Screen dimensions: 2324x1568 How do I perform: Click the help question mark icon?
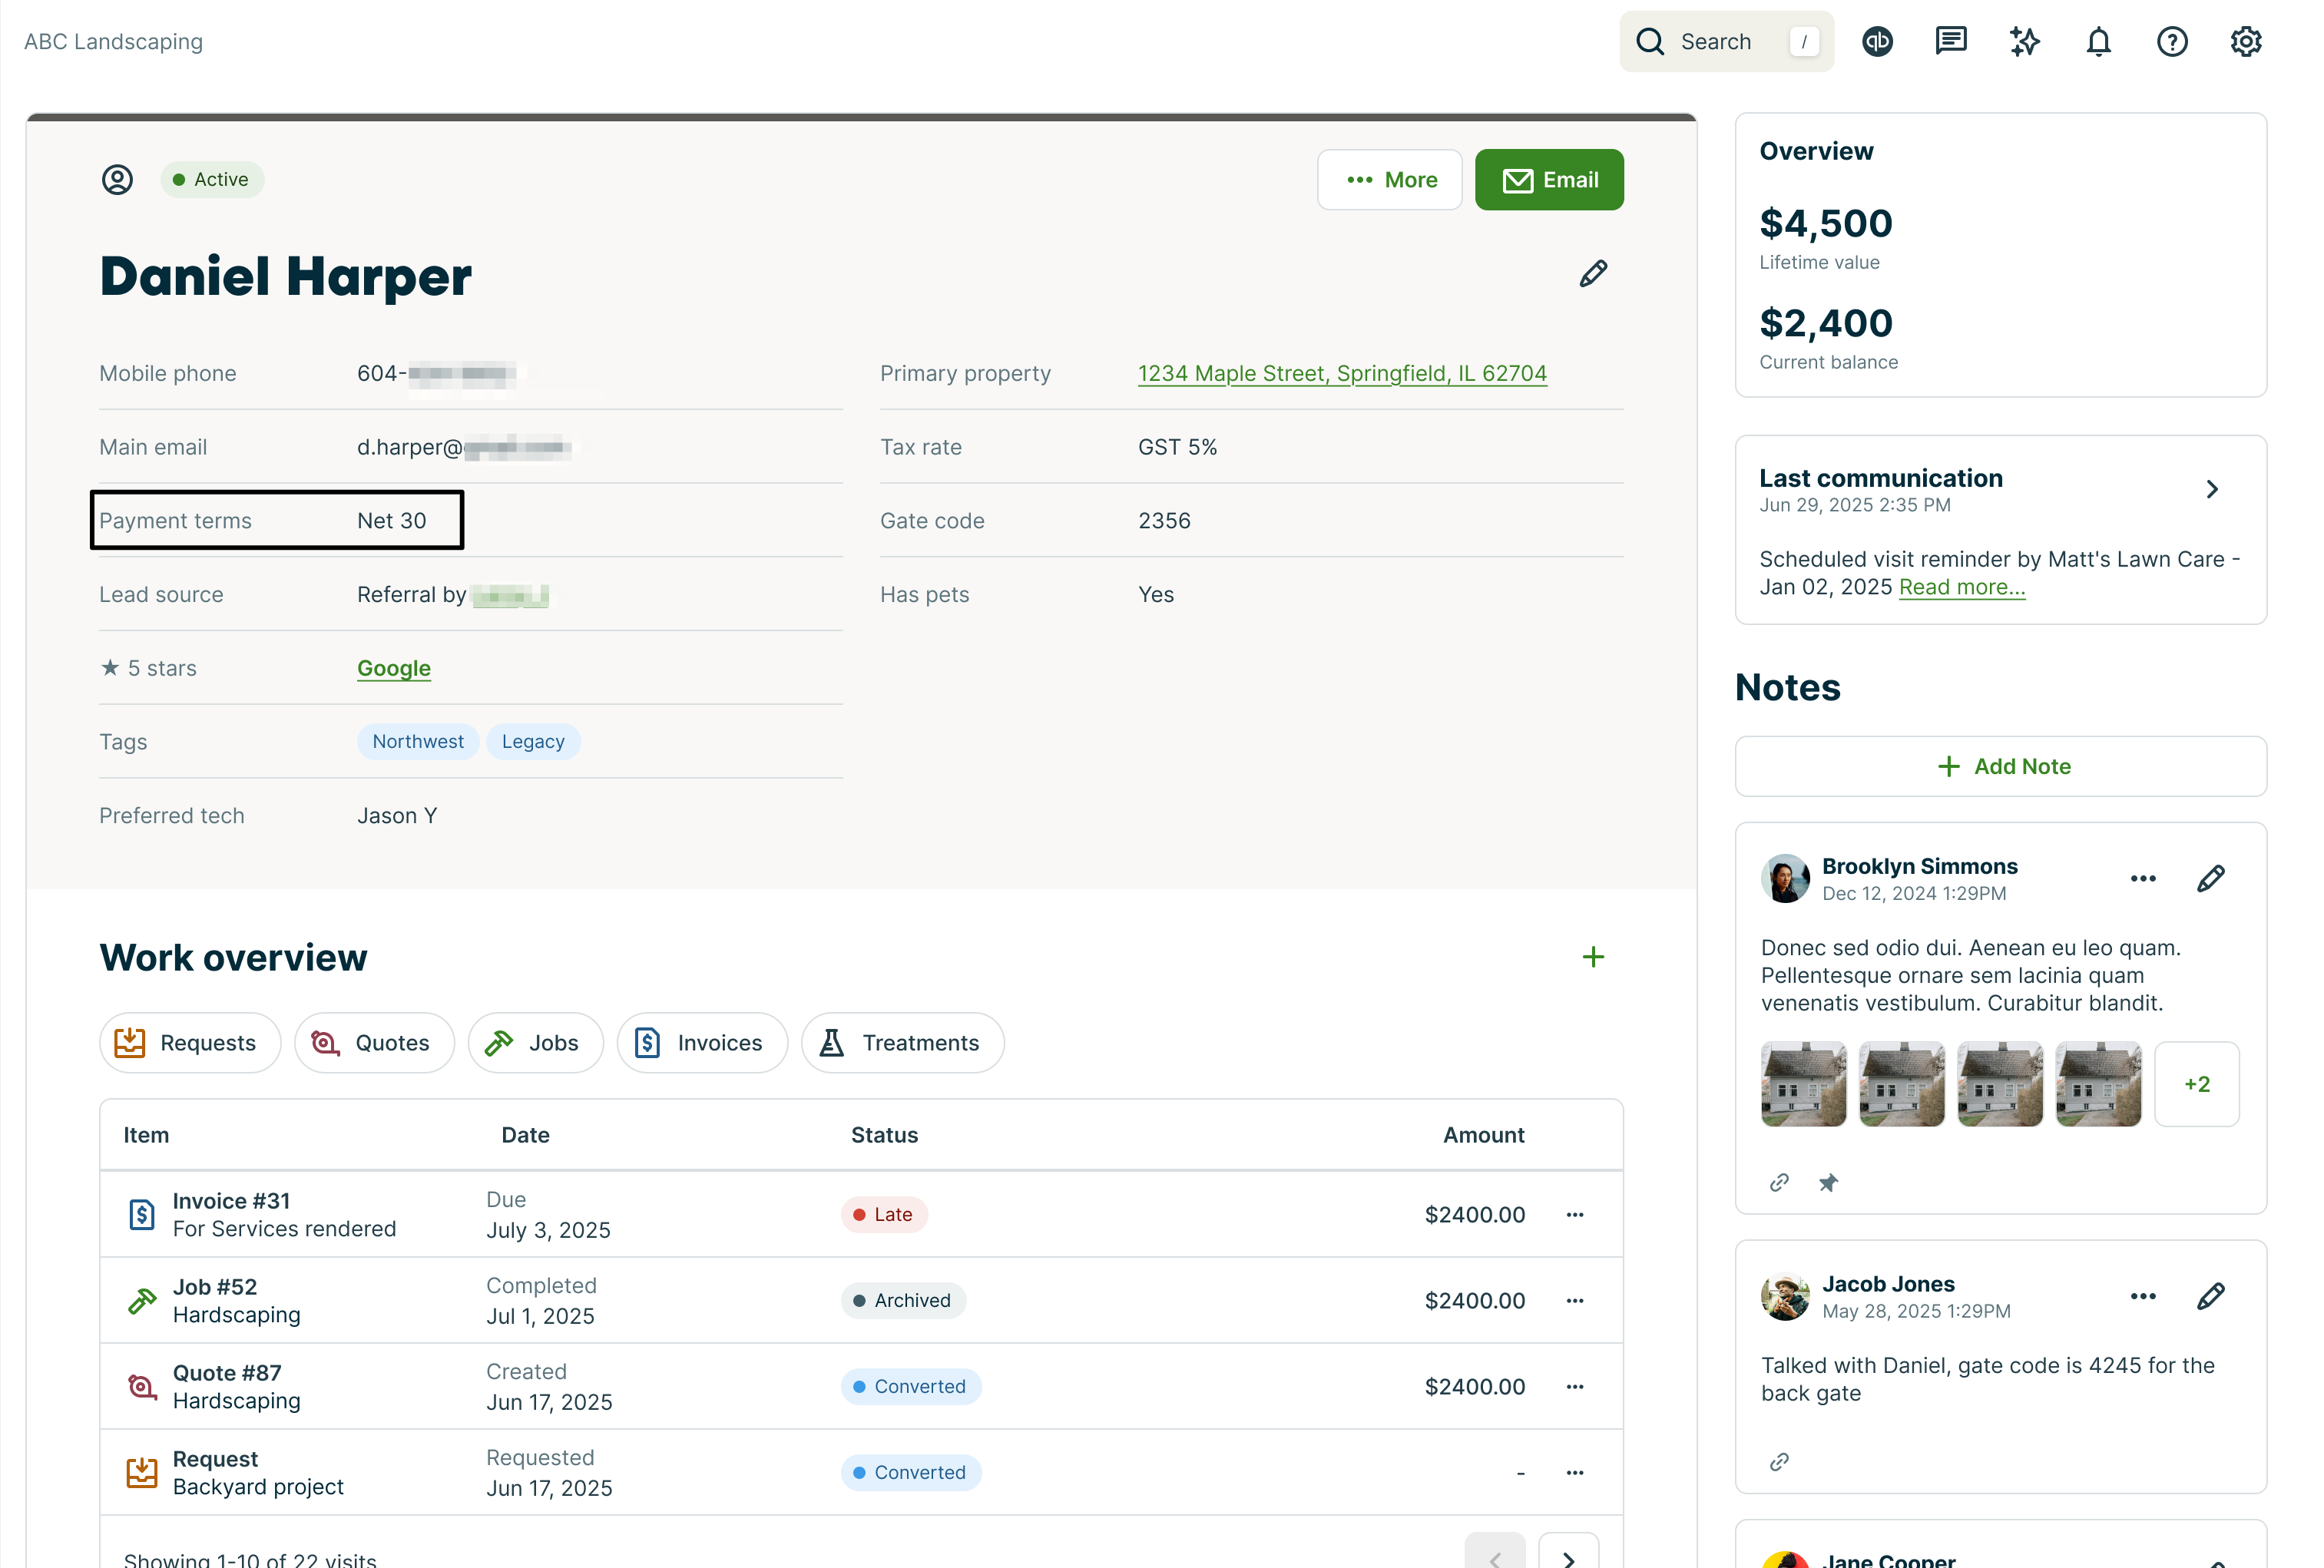tap(2171, 42)
